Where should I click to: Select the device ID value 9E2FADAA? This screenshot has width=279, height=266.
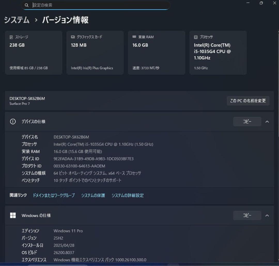click(94, 159)
